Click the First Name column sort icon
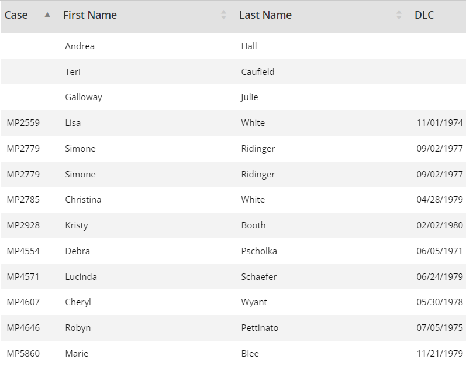466x366 pixels. click(223, 15)
